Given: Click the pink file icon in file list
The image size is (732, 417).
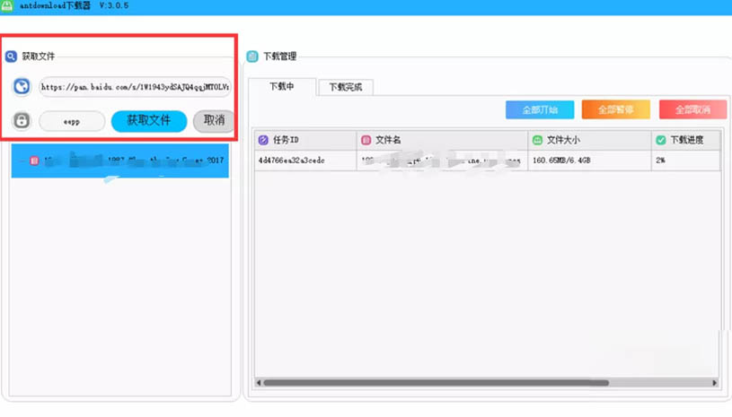Looking at the screenshot, I should (34, 161).
